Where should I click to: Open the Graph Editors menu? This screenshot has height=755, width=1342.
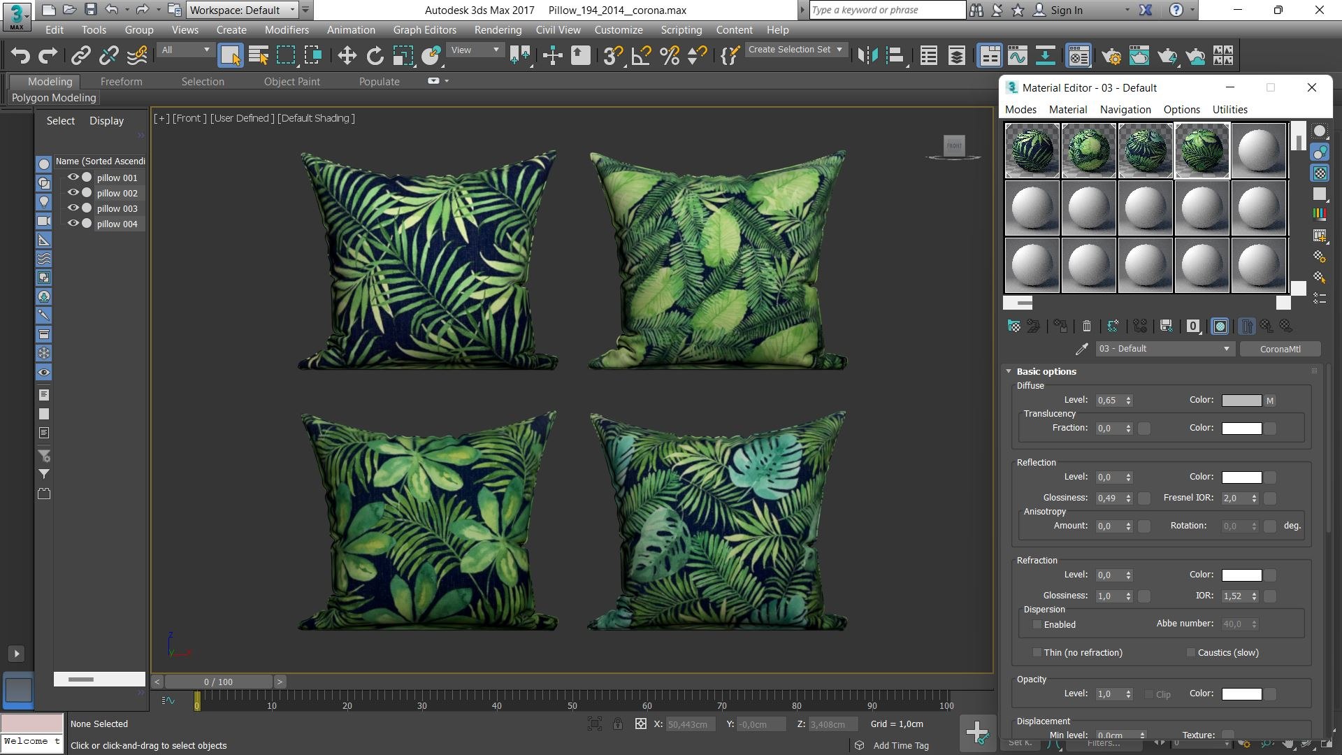[424, 30]
